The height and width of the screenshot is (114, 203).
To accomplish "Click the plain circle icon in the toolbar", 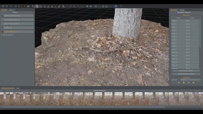I will click(x=99, y=6).
